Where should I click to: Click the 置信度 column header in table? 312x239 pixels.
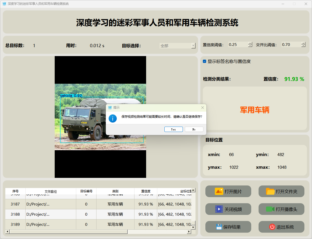(x=146, y=191)
